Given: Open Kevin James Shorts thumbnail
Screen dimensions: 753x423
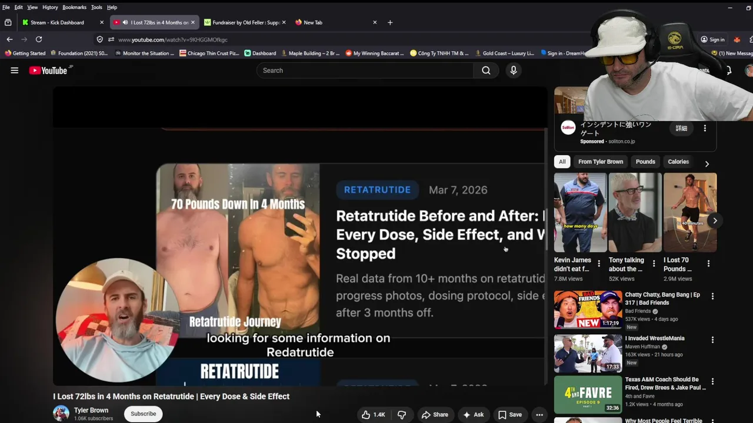Looking at the screenshot, I should pyautogui.click(x=580, y=212).
